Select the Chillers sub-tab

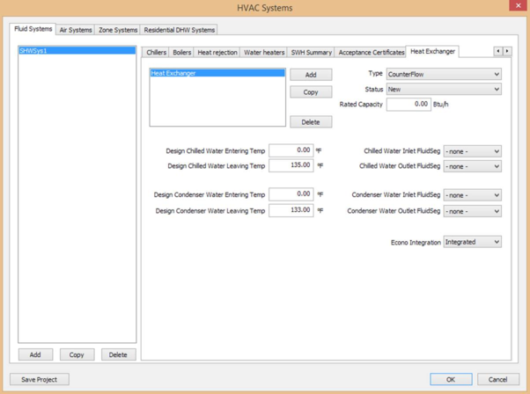coord(156,53)
